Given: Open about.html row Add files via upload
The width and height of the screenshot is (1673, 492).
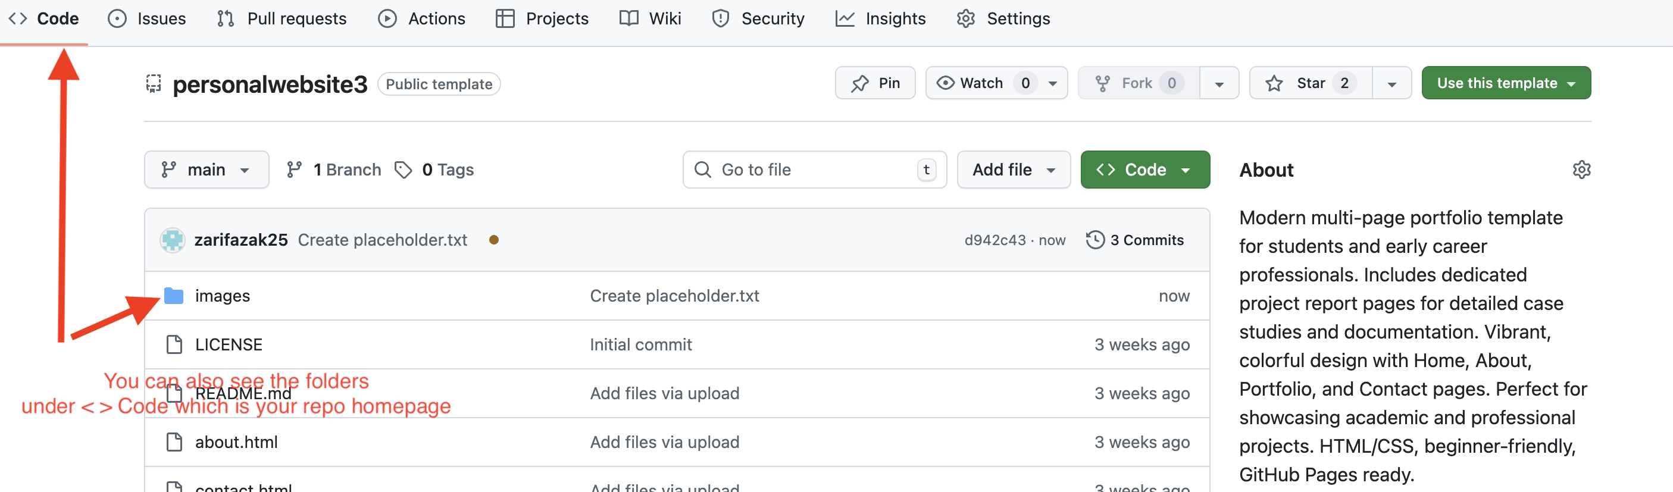Looking at the screenshot, I should pos(664,442).
